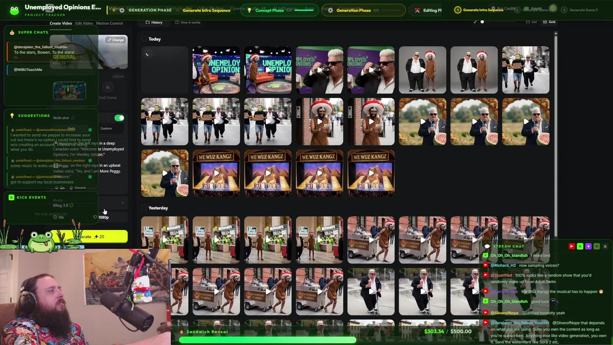
Task: Click the Generate Scene 3 step
Action: [x=580, y=10]
